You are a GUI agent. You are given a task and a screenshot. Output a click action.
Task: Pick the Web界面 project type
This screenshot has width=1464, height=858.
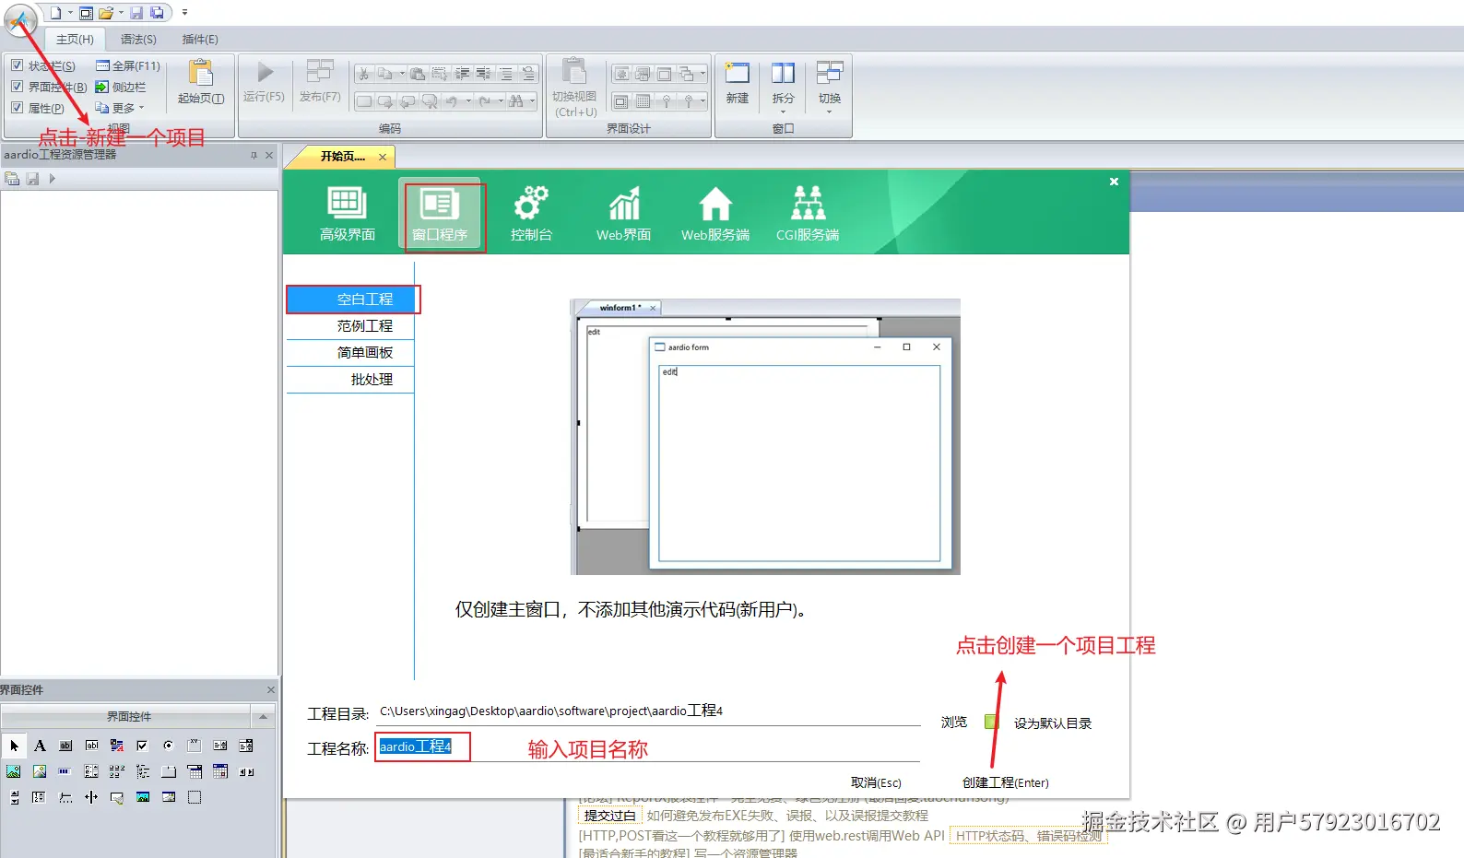coord(624,215)
